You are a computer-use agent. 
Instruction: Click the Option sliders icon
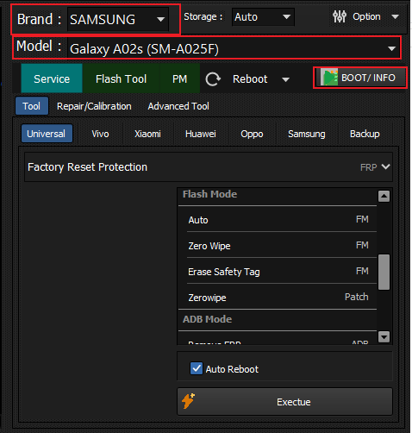point(340,16)
